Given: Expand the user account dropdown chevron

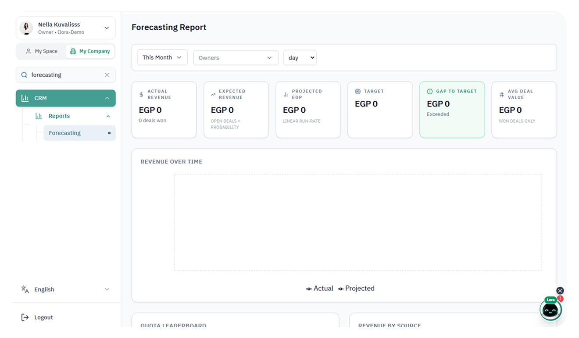Looking at the screenshot, I should [107, 28].
